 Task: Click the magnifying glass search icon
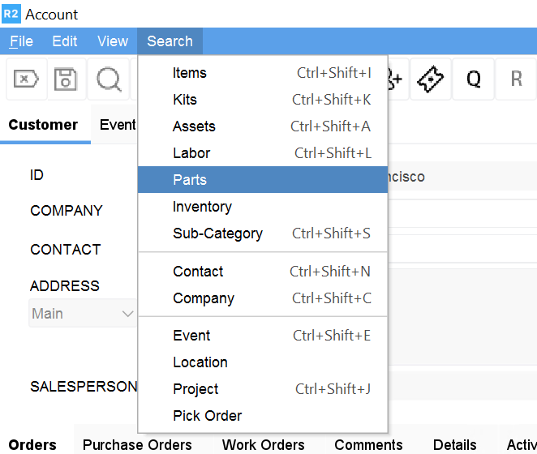[x=109, y=79]
